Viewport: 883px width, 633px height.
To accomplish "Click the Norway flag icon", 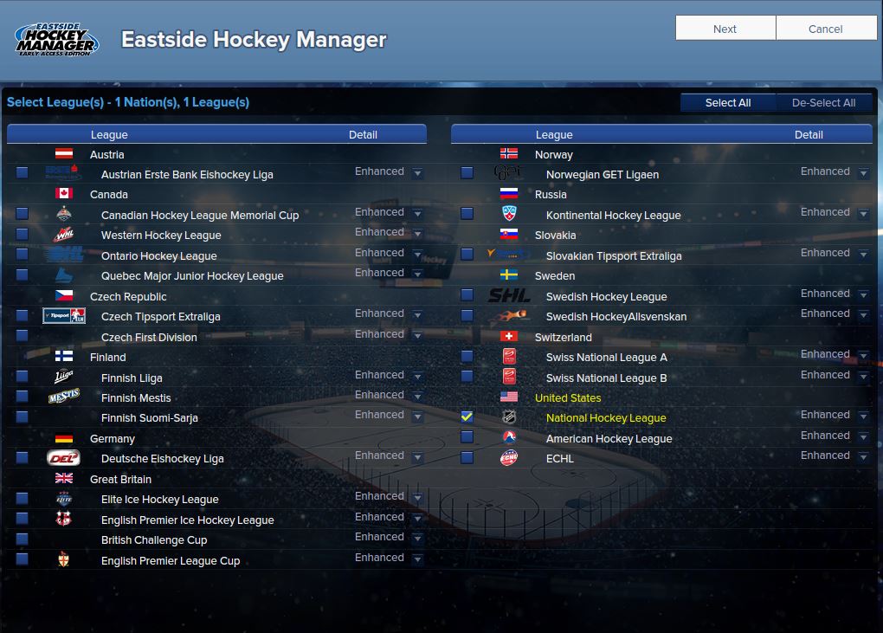I will pyautogui.click(x=508, y=154).
